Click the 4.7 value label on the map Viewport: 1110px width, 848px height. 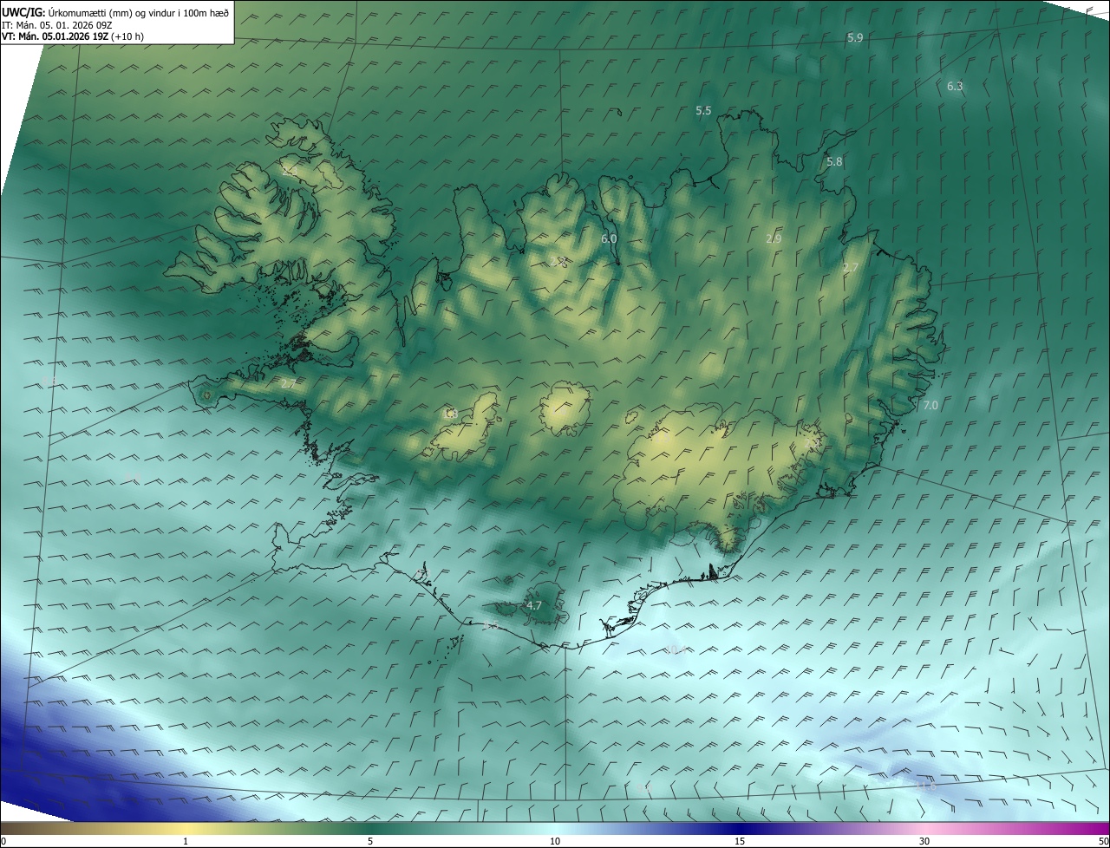(534, 605)
